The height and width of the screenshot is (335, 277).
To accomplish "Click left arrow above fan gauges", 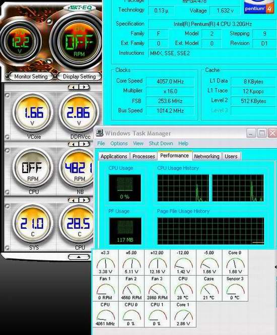I will (x=74, y=144).
